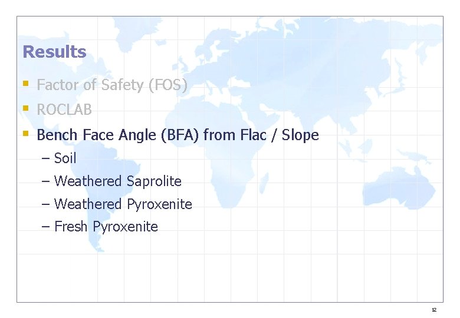Click the words Flac / Slope
460x318 pixels.
(280, 135)
